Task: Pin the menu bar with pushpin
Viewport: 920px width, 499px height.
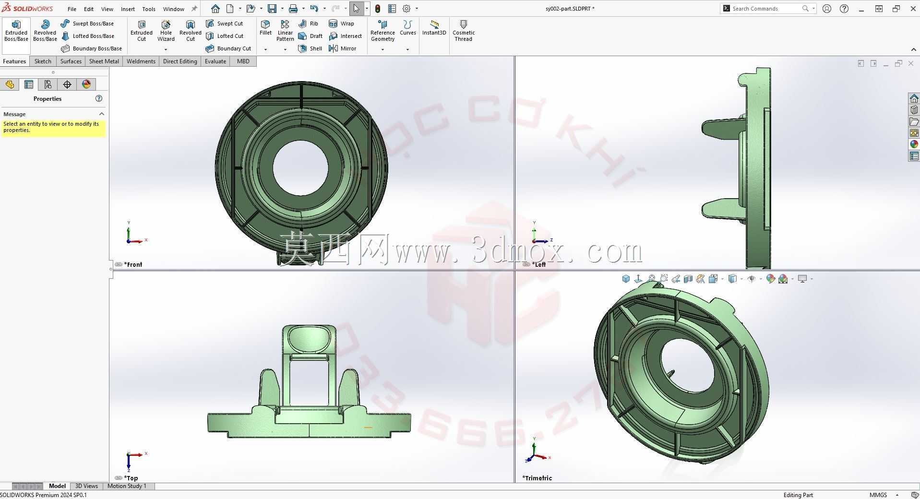Action: tap(194, 9)
